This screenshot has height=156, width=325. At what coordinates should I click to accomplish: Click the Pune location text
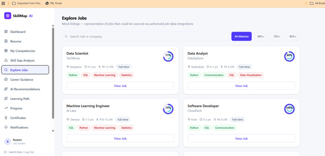(x=194, y=120)
